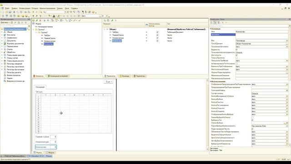Click the green pencil edit icon above the form elements tree
The height and width of the screenshot is (164, 291).
(37, 20)
